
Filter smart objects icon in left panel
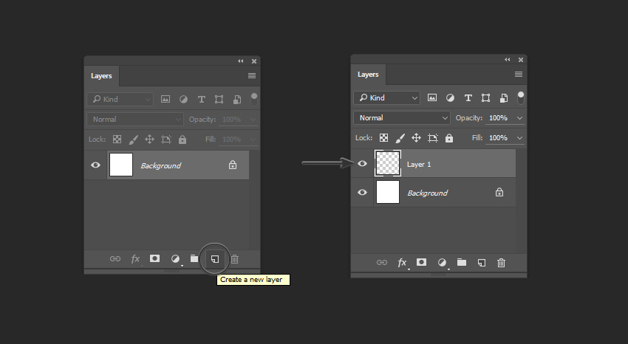point(237,99)
